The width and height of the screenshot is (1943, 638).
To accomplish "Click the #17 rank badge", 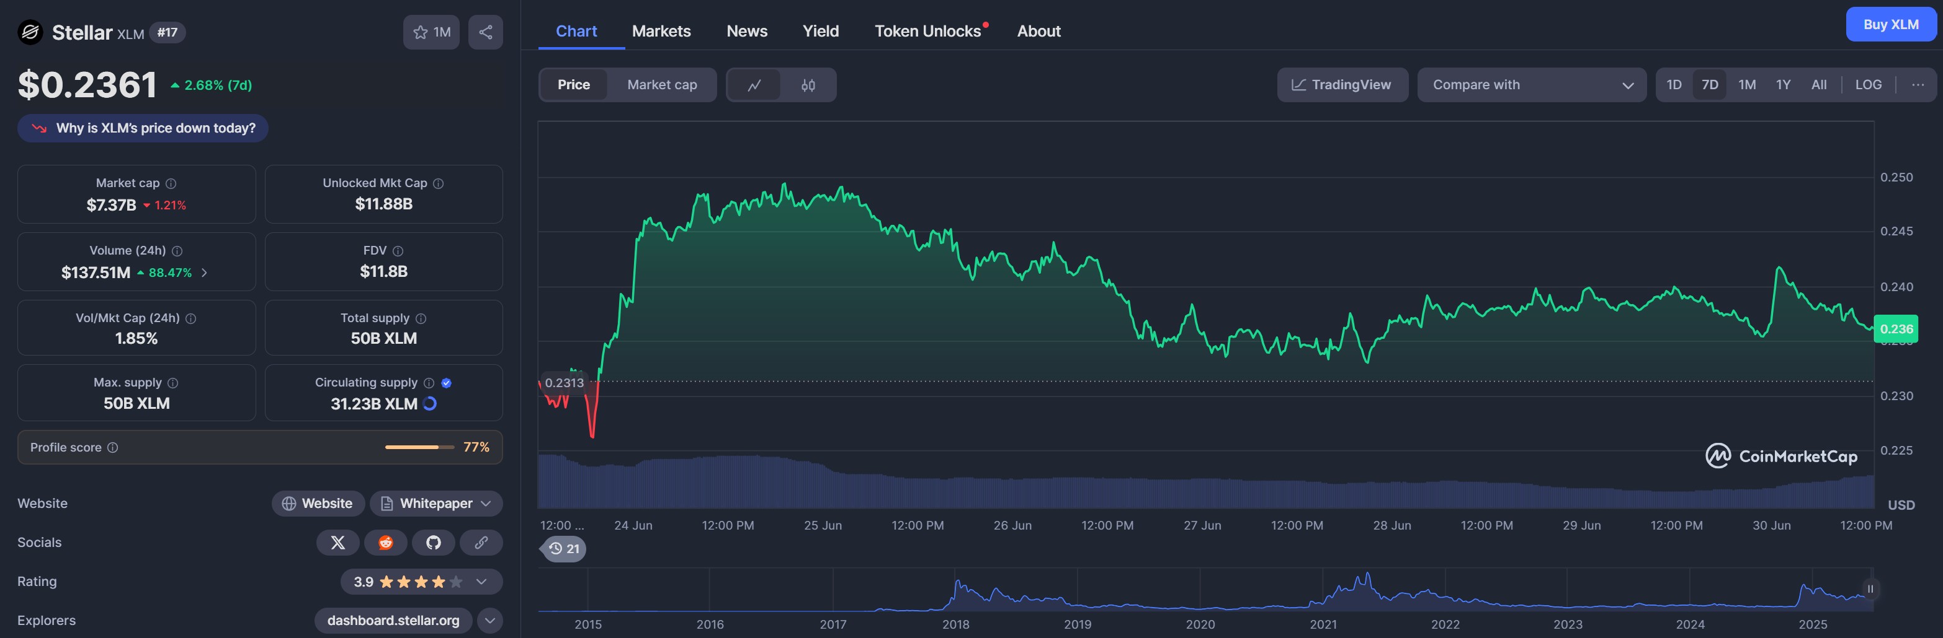I will click(x=167, y=32).
